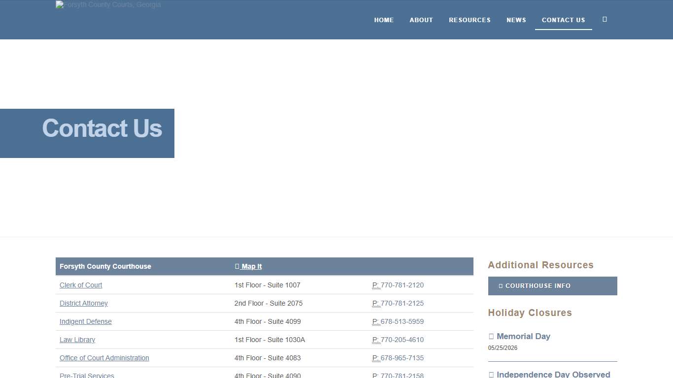Open the ABOUT menu item
Image resolution: width=673 pixels, height=378 pixels.
(421, 20)
